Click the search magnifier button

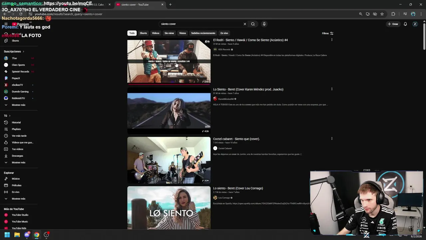coord(253,24)
